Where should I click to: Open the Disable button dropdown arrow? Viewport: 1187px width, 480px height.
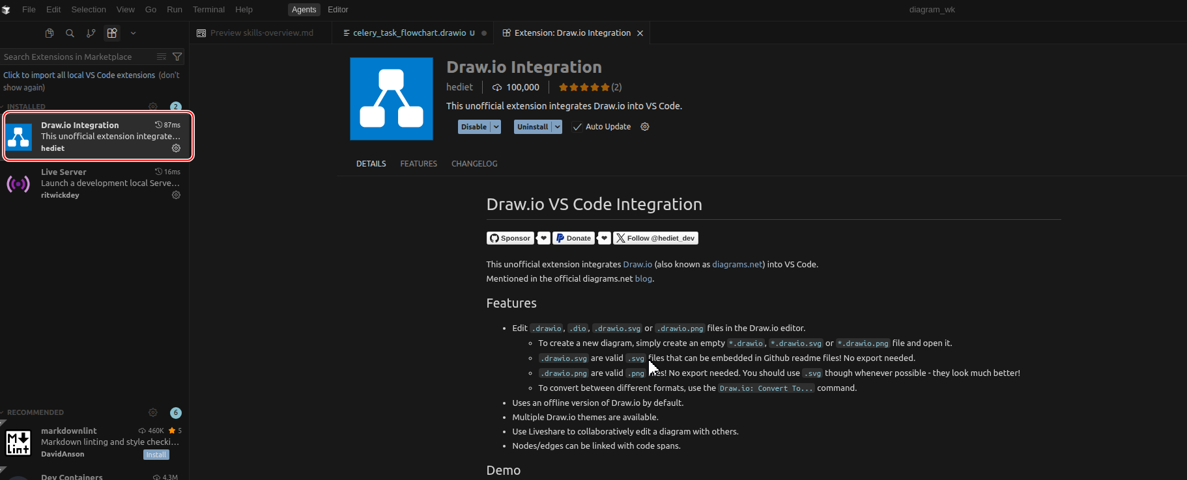pos(496,127)
